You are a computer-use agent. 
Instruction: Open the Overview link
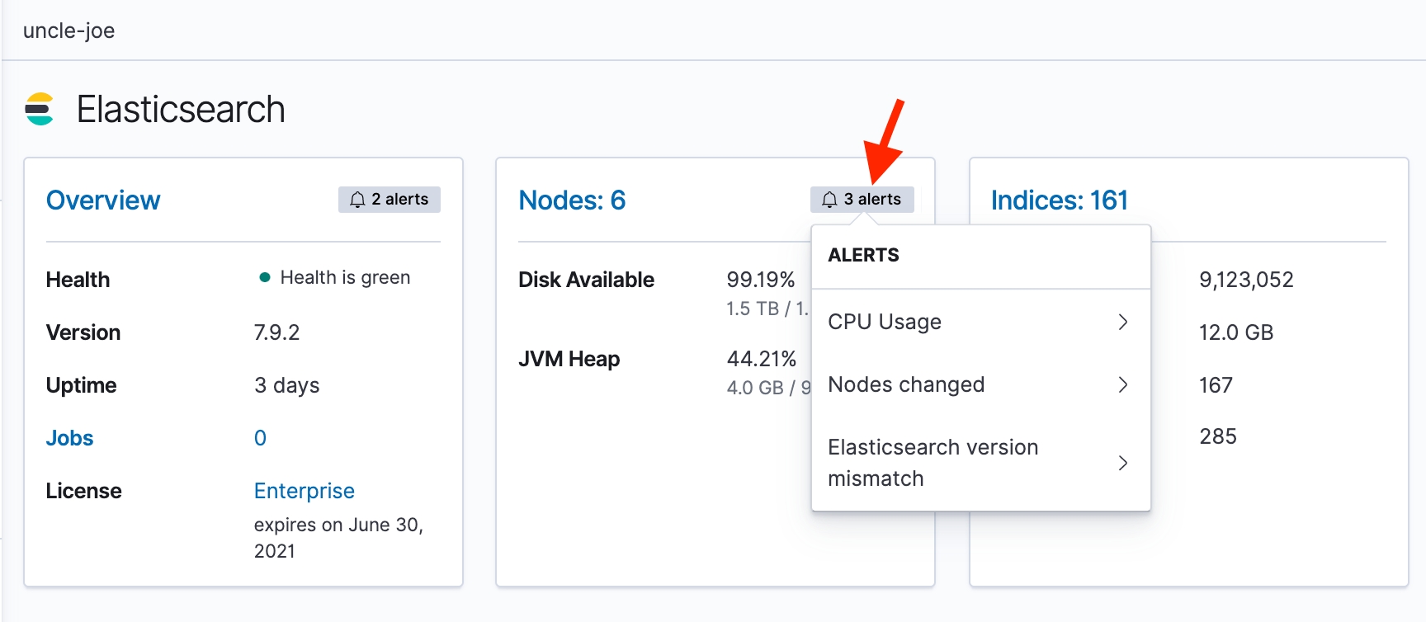(103, 200)
